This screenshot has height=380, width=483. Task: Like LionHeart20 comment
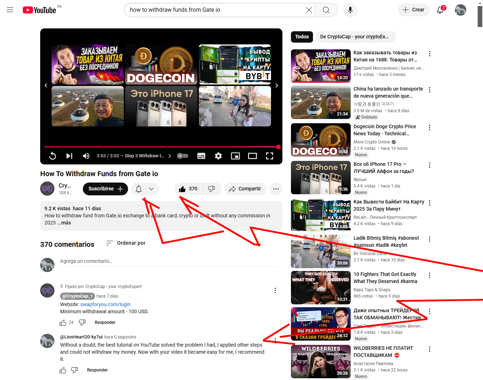(63, 370)
